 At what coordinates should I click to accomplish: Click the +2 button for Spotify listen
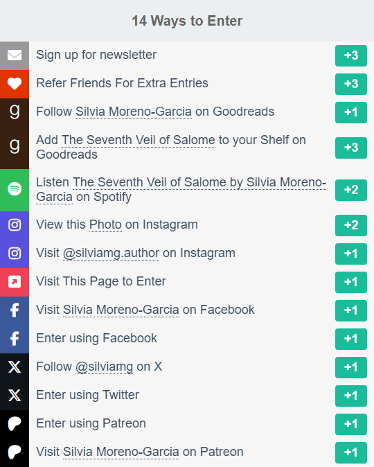point(350,190)
